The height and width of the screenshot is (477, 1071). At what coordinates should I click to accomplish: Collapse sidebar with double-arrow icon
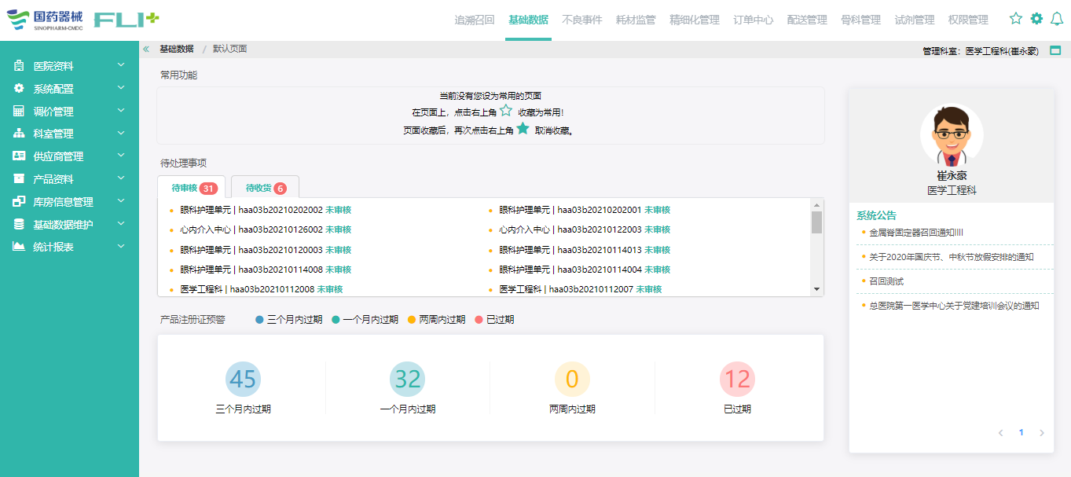click(146, 49)
